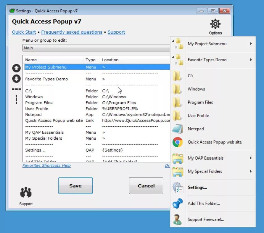264x233 pixels.
Task: Click the Notepad icon in popup menu
Action: pyautogui.click(x=177, y=129)
